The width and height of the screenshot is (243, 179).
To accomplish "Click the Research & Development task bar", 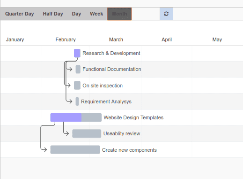I will pos(77,53).
